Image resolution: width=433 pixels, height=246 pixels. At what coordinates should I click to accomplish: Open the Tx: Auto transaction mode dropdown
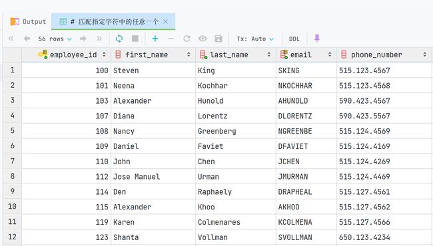pyautogui.click(x=255, y=39)
